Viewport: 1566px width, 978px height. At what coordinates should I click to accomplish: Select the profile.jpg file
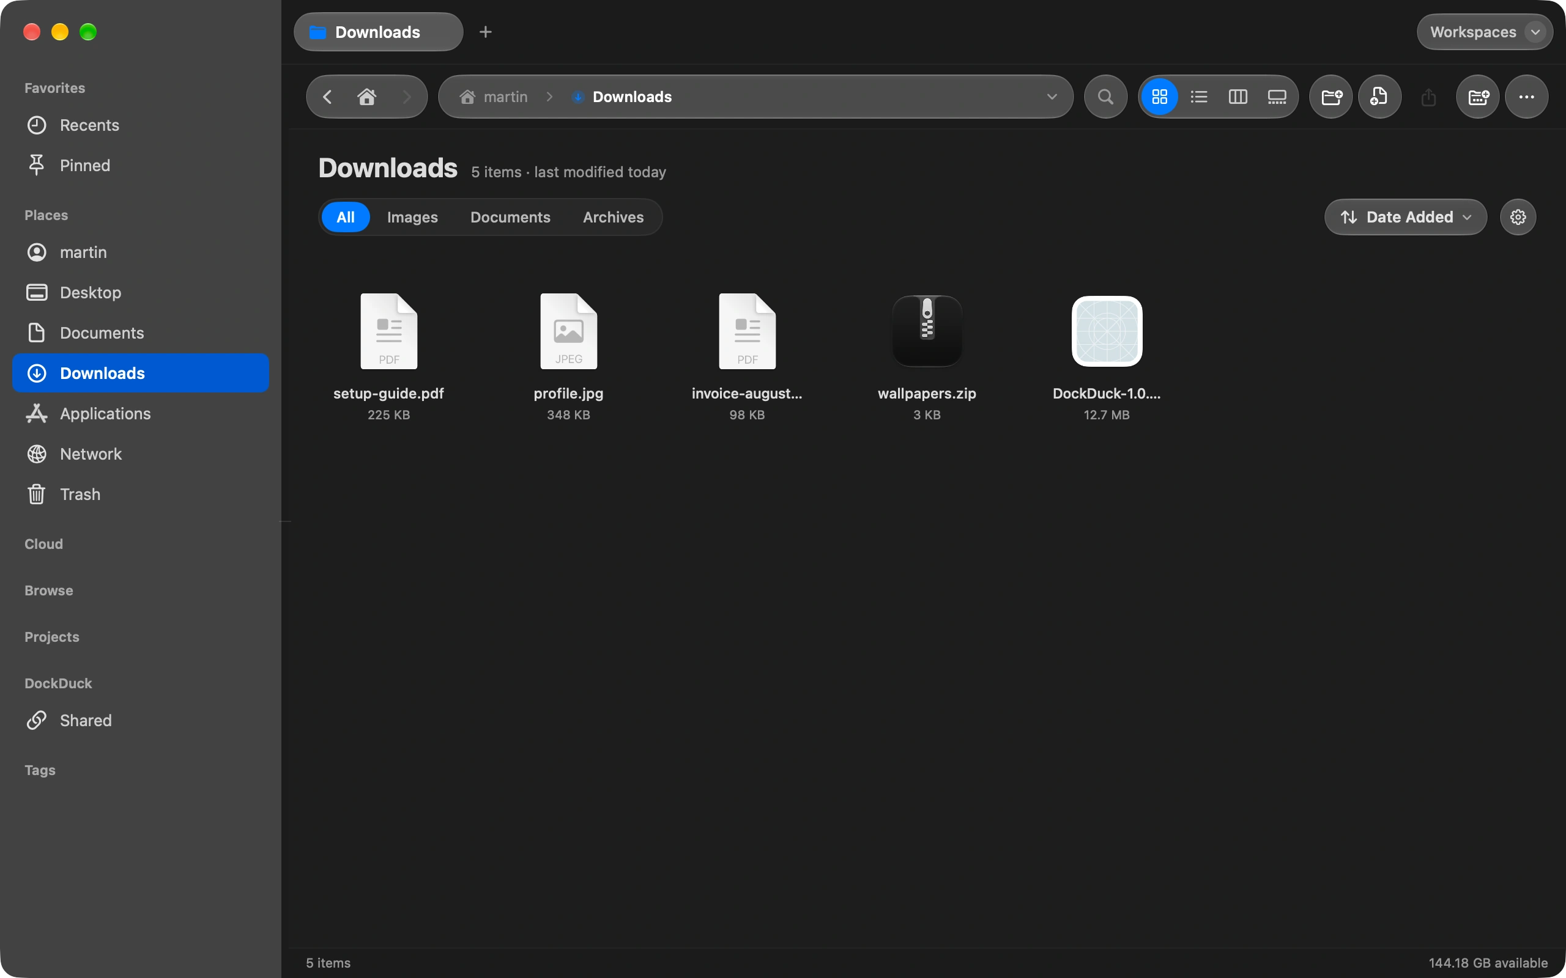point(569,357)
